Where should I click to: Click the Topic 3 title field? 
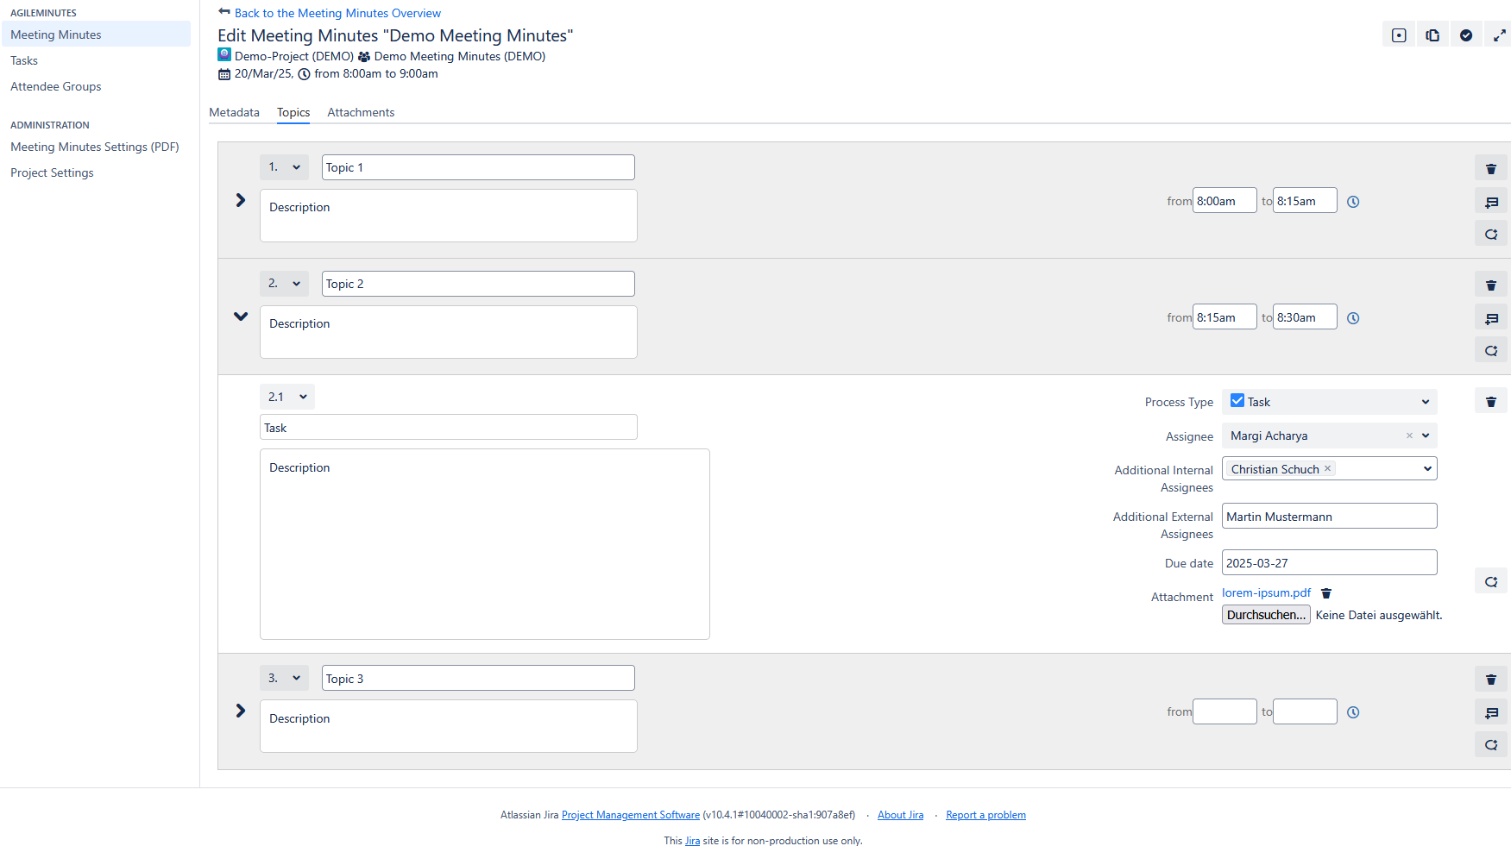pyautogui.click(x=478, y=679)
